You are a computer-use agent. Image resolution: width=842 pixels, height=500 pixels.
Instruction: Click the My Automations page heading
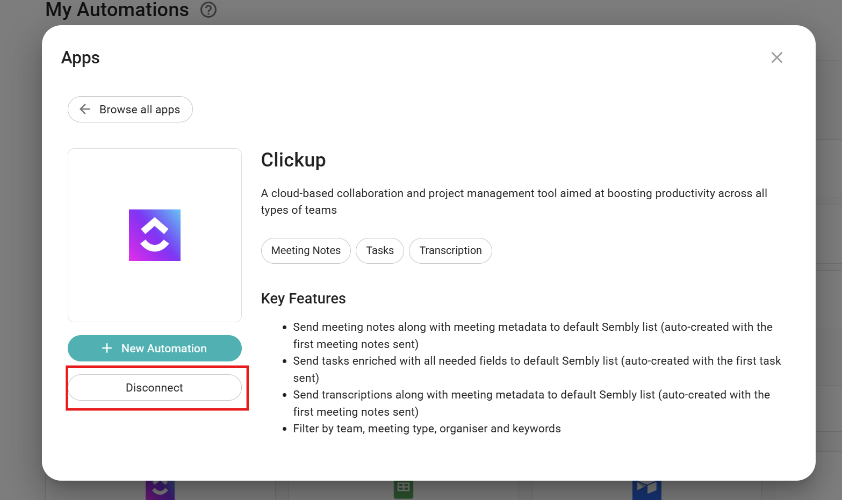pos(117,10)
